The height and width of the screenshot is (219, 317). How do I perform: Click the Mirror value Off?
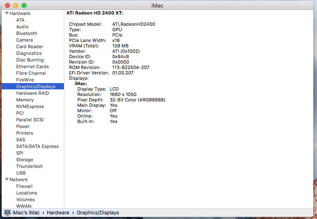click(113, 111)
